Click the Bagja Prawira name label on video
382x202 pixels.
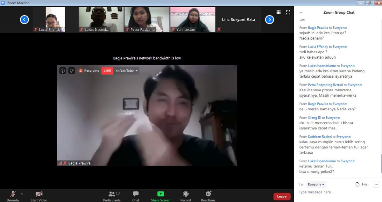coord(79,163)
